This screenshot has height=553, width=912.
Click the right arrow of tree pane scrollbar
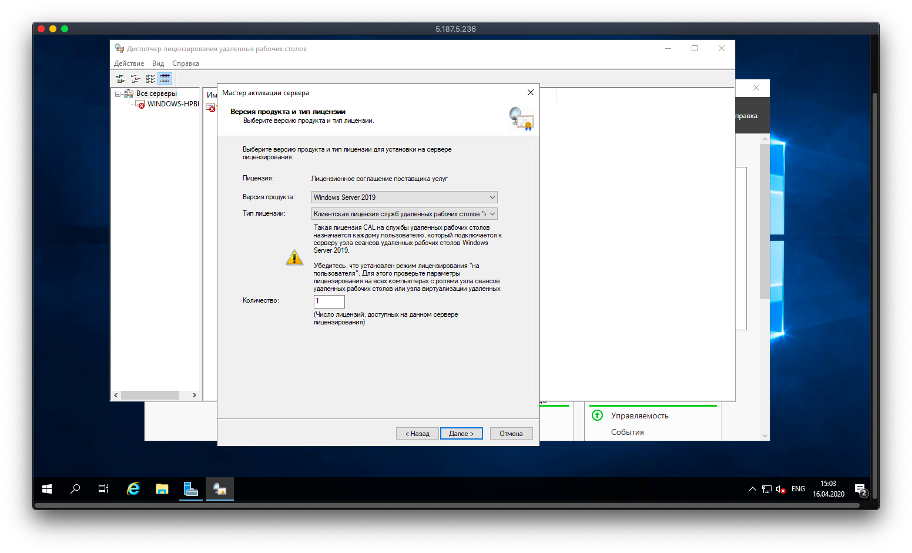click(x=195, y=396)
